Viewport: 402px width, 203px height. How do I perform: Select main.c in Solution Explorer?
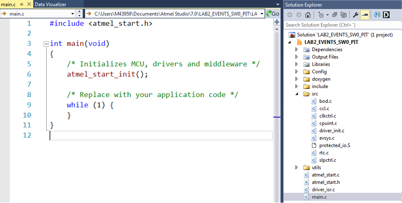point(319,197)
